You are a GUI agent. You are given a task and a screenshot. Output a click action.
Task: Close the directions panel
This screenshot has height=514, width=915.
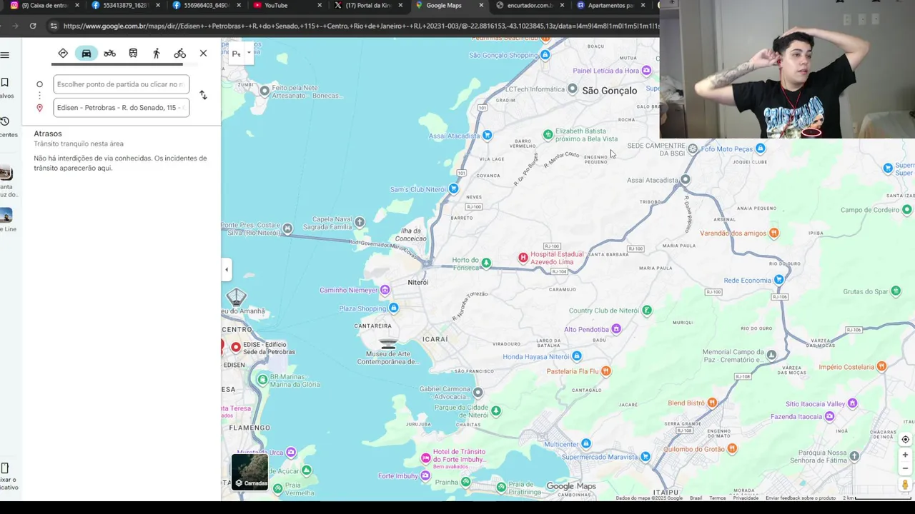(x=204, y=54)
